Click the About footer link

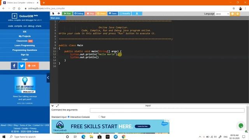3,125
